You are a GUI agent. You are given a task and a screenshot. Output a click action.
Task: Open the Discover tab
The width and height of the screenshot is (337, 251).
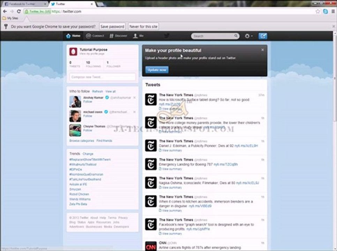(x=118, y=36)
